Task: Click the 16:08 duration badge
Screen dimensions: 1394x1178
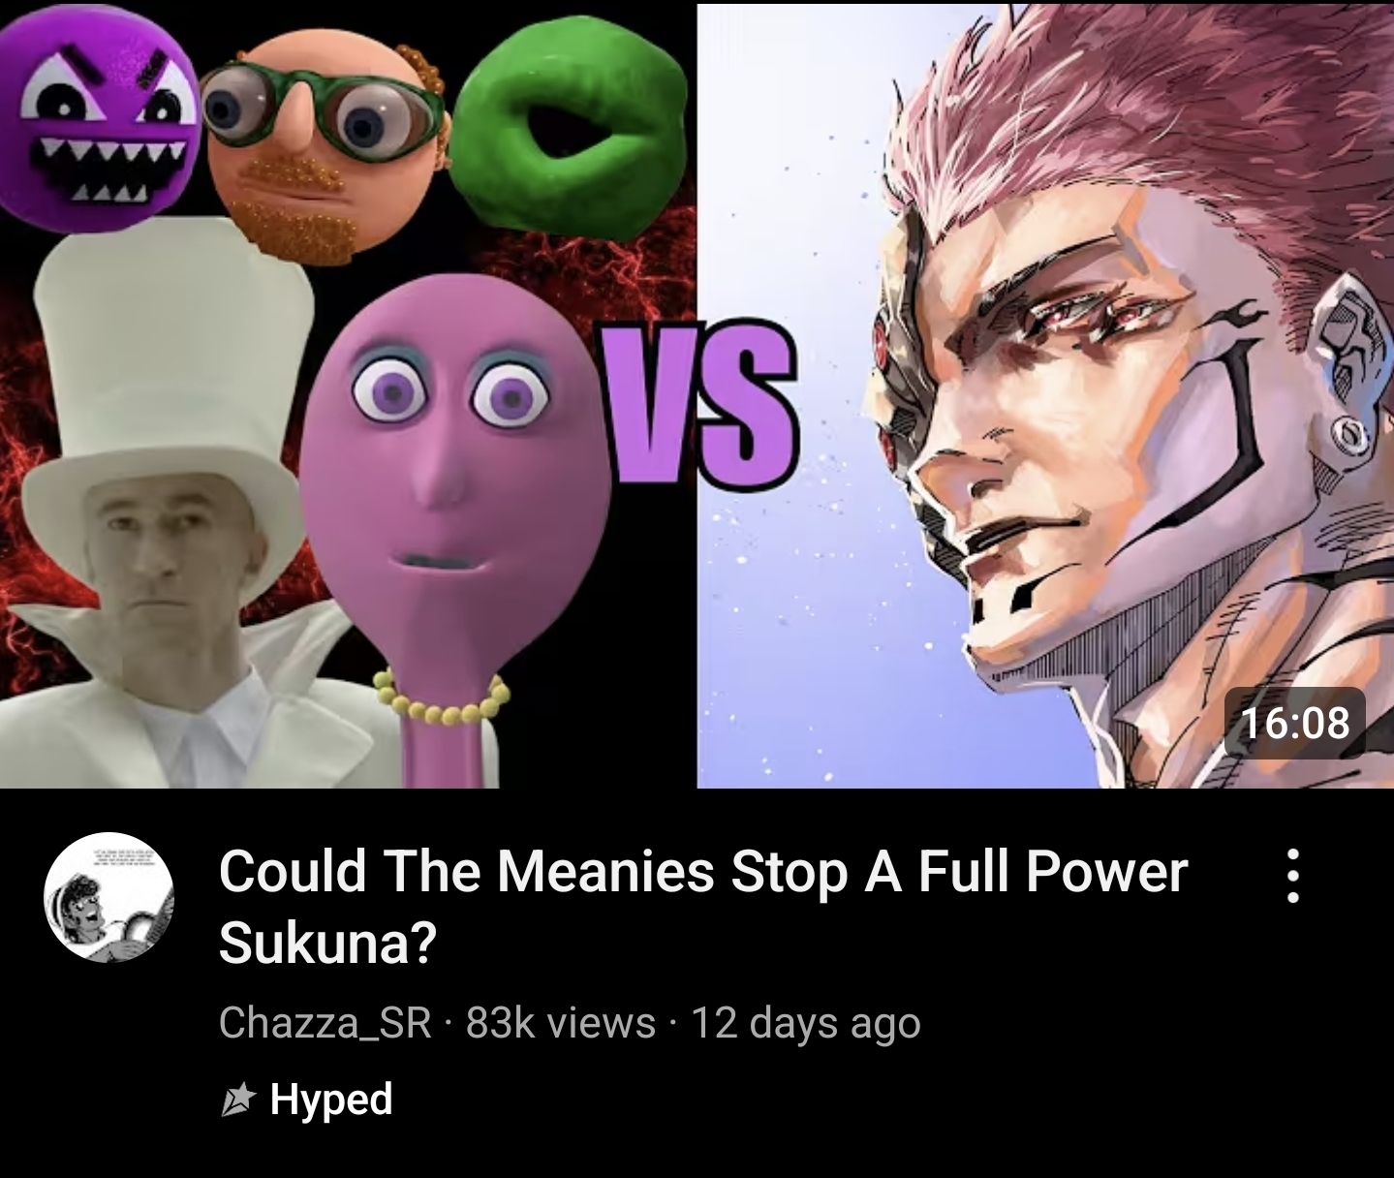Action: 1294,722
